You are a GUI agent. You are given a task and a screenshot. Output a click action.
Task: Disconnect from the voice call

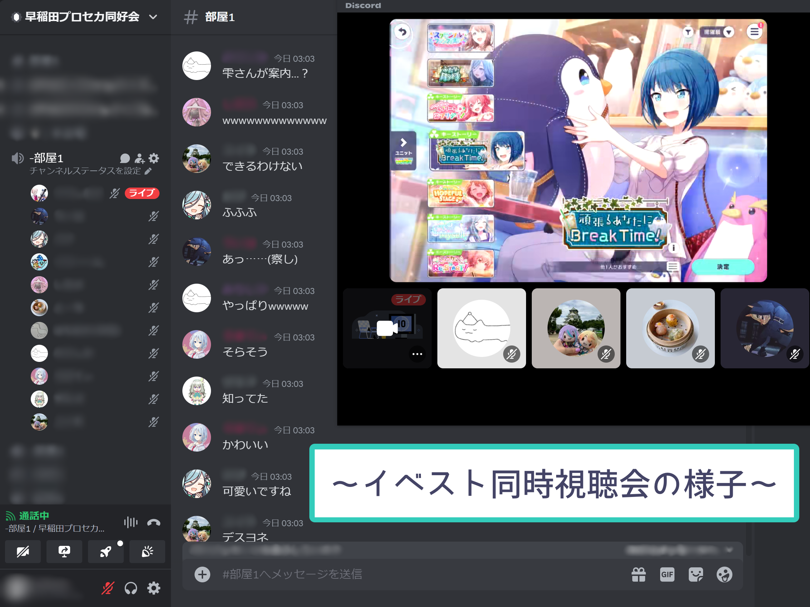click(153, 522)
